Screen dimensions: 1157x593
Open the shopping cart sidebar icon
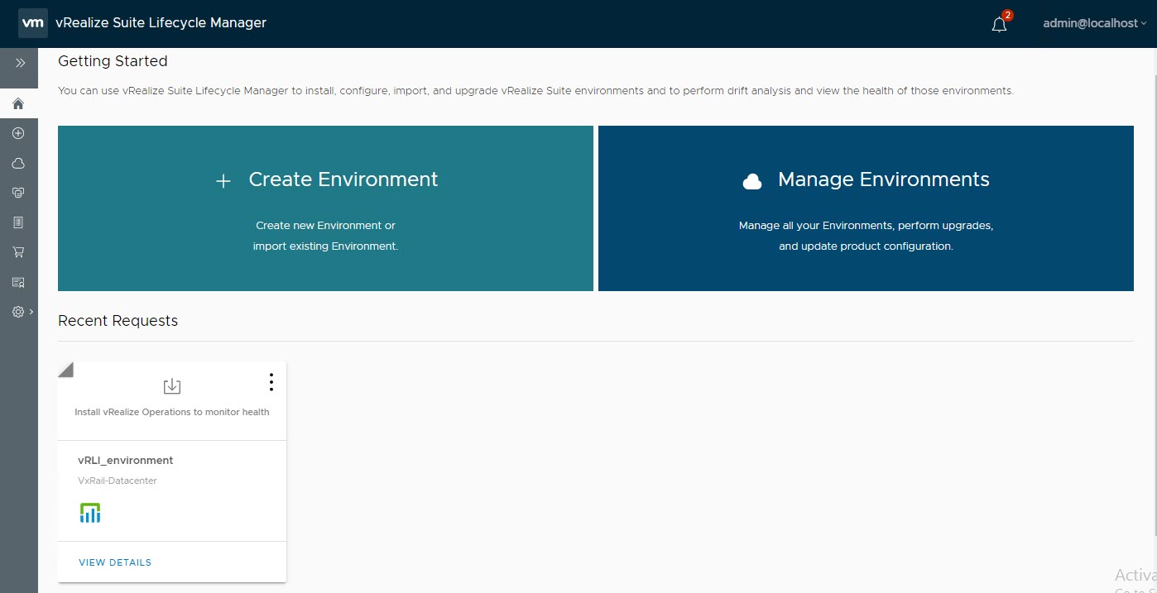coord(18,252)
